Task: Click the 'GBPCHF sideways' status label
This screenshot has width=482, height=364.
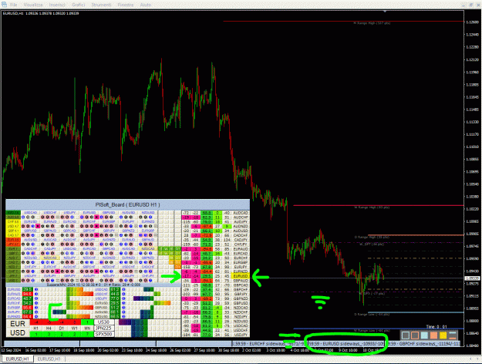Action: click(423, 344)
